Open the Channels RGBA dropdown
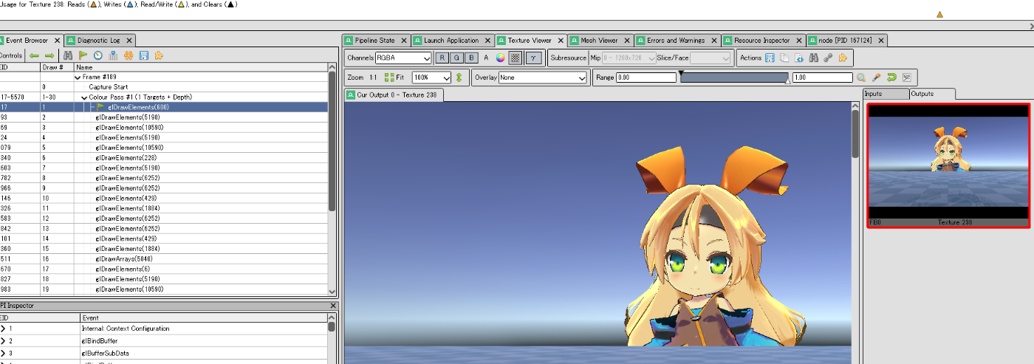Image resolution: width=1034 pixels, height=364 pixels. click(x=403, y=58)
